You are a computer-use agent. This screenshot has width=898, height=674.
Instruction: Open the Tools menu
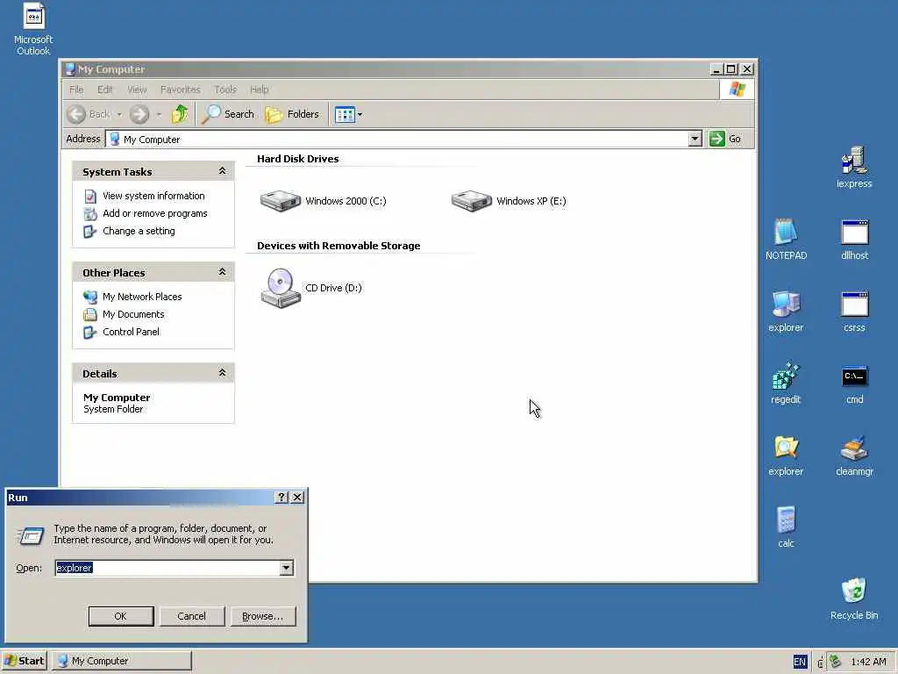tap(225, 90)
